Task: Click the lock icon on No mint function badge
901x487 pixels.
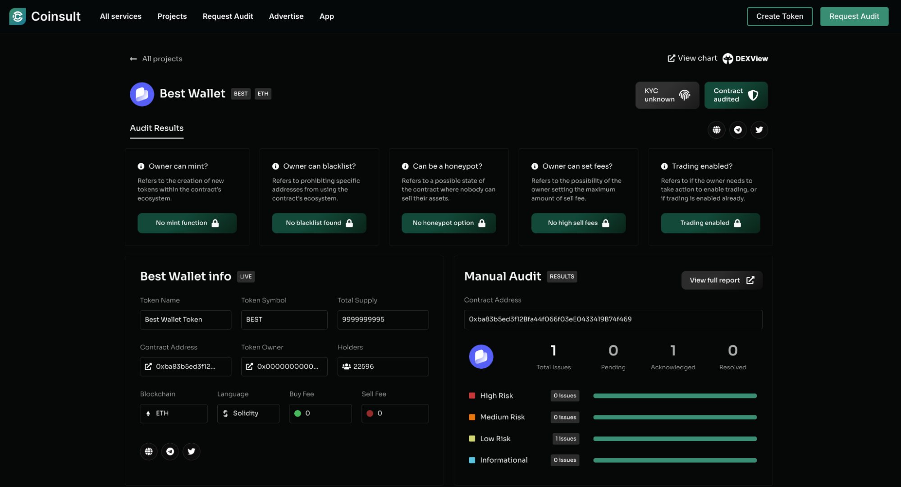Action: (x=215, y=223)
